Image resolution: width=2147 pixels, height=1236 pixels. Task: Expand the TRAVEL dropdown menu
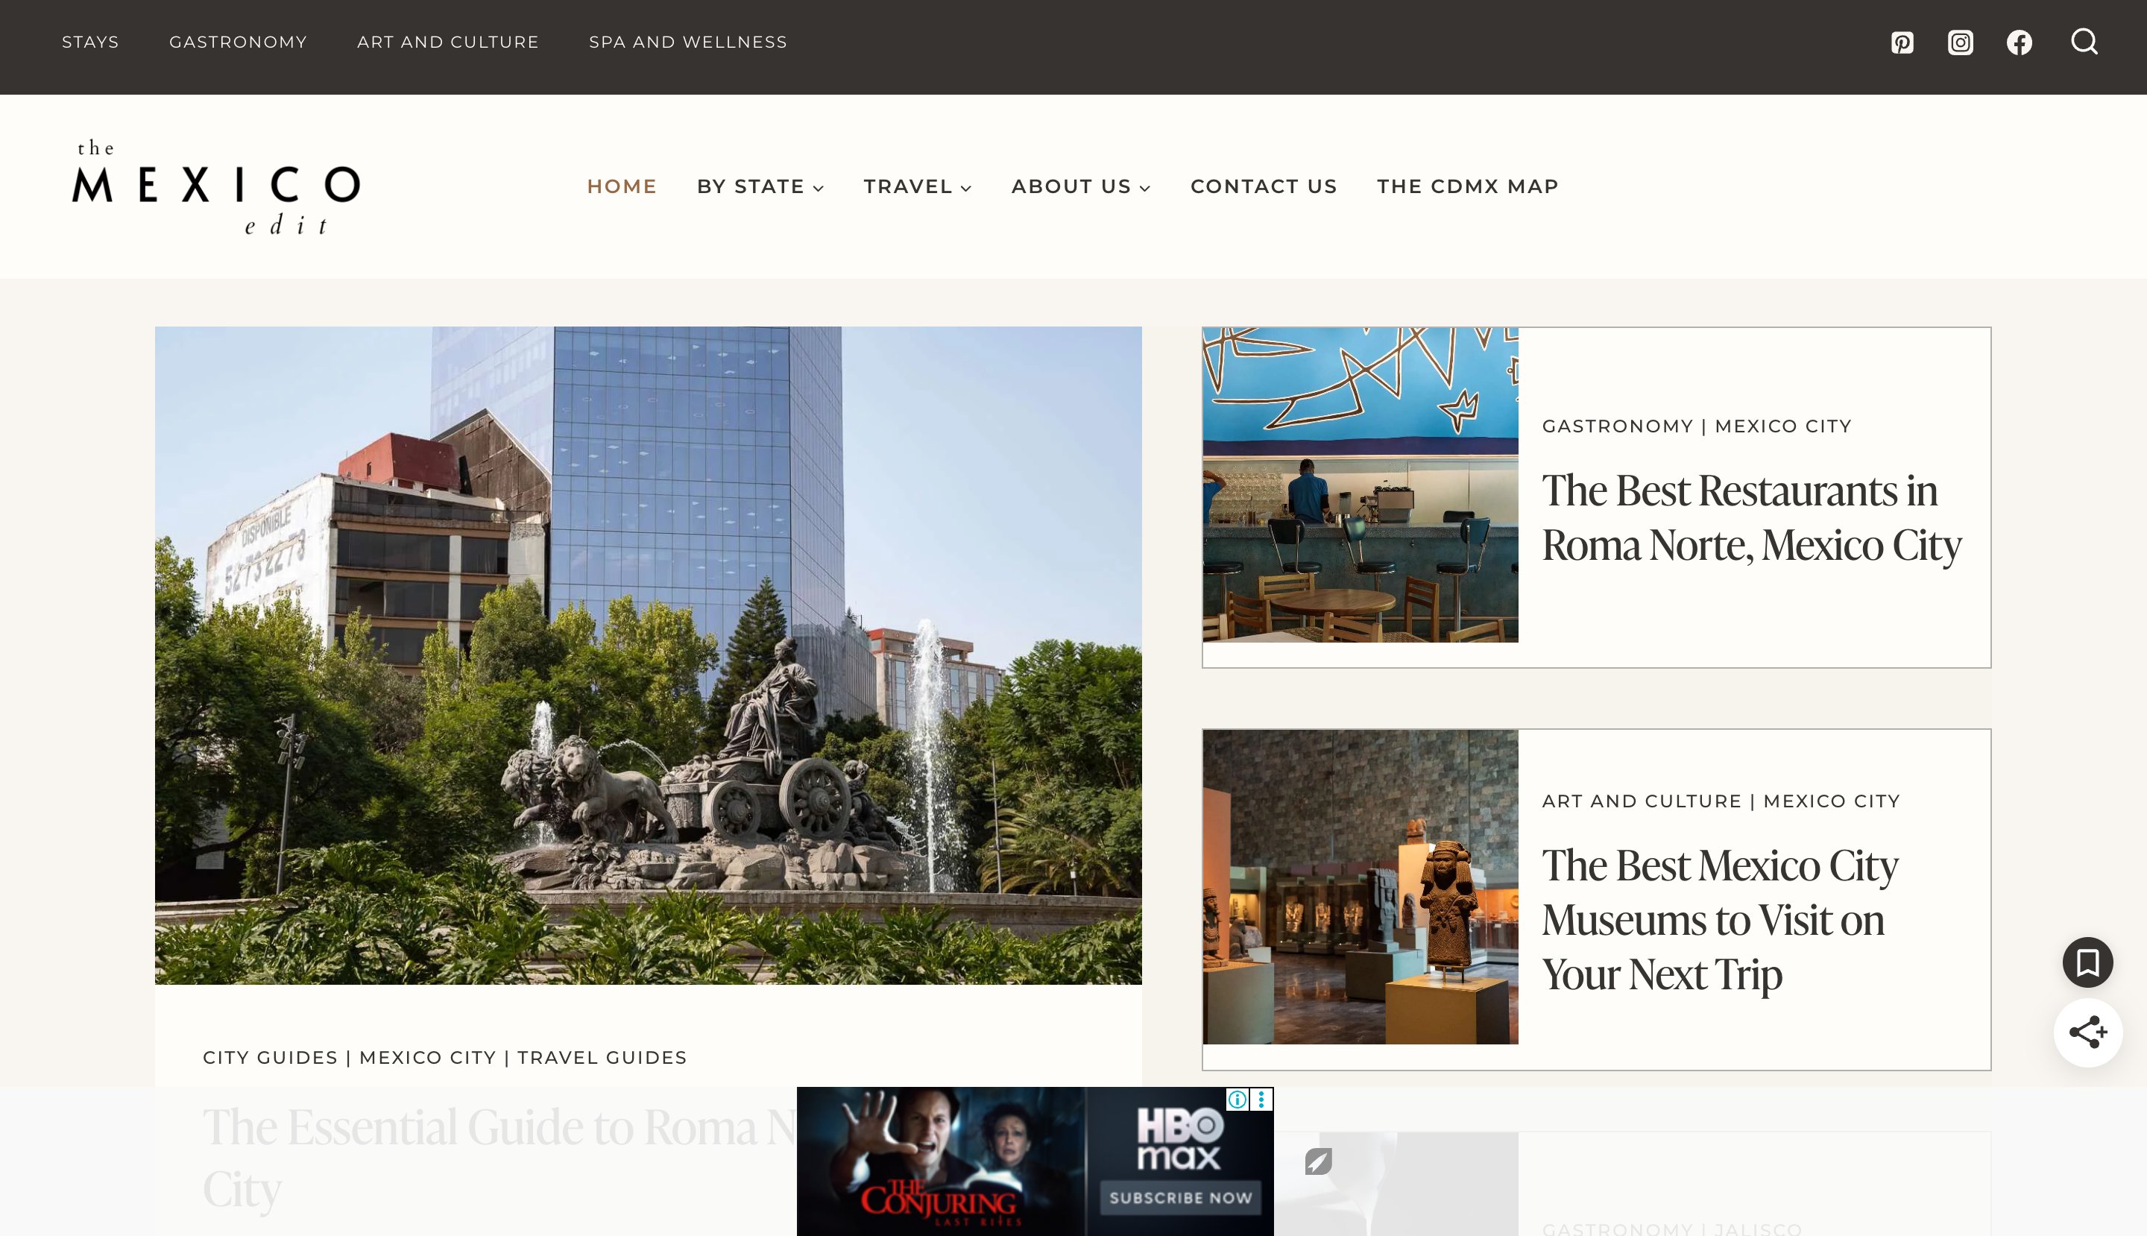click(x=917, y=186)
